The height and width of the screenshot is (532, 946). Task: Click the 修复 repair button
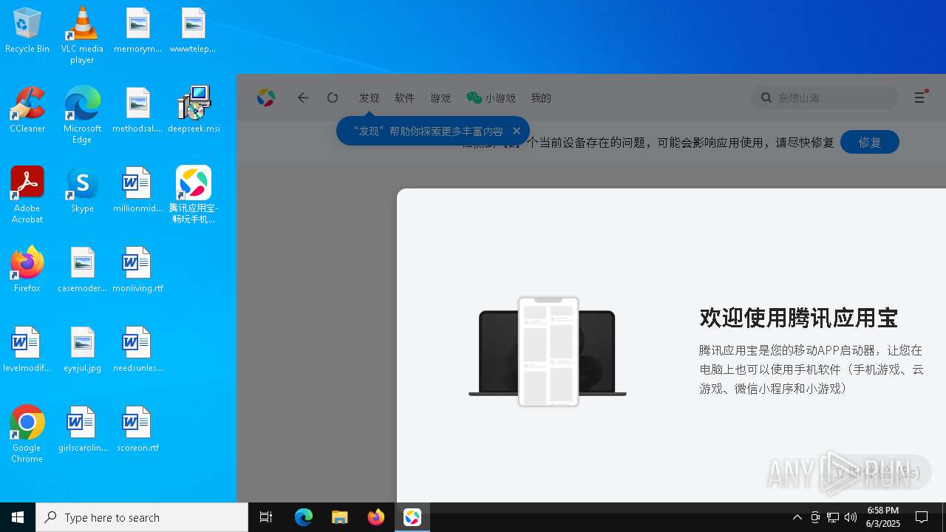[870, 142]
